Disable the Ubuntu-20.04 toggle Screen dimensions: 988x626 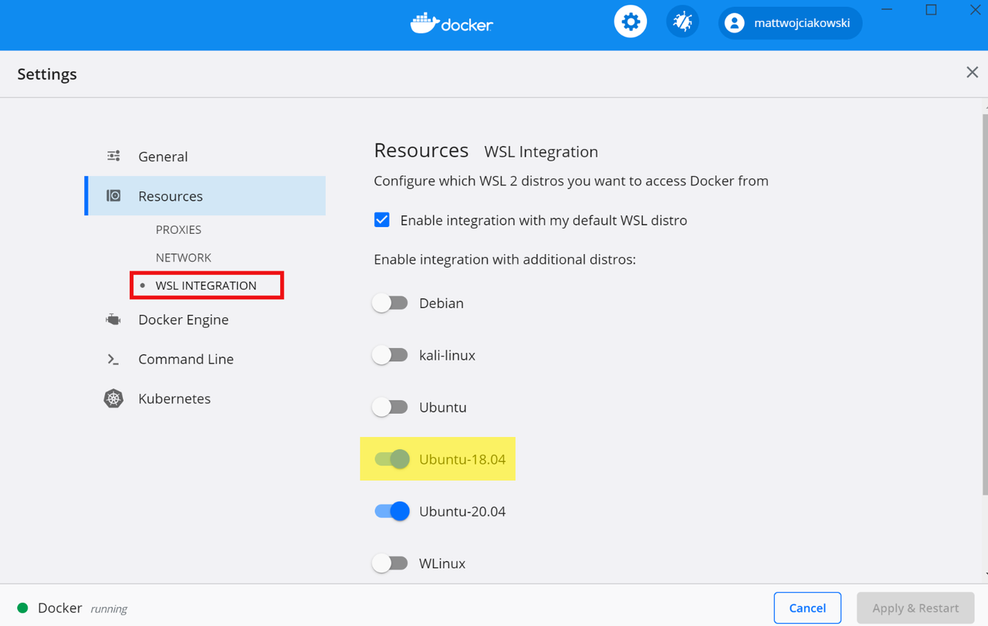point(392,511)
